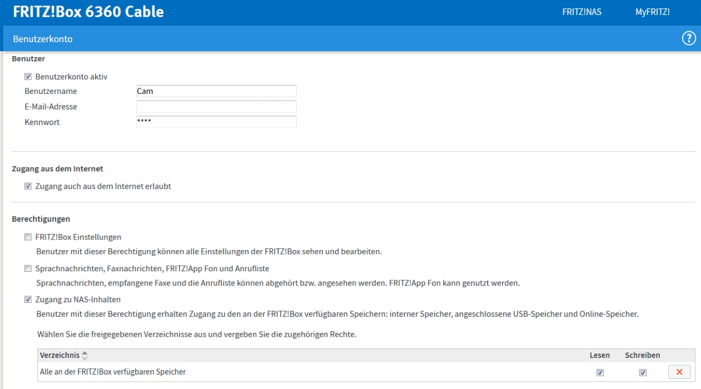The height and width of the screenshot is (389, 701).
Task: Enable Sprachnachrichten, Faxnachrichten permission checkbox
Action: (28, 269)
